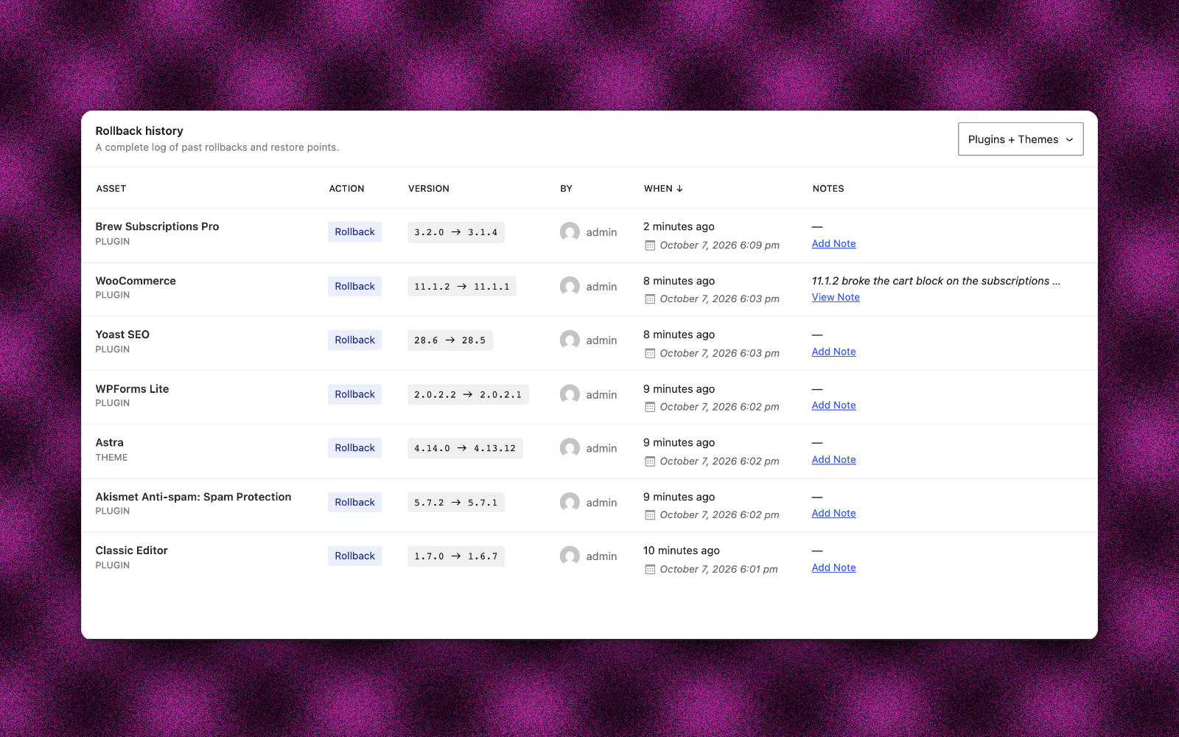
Task: Select version tag 4.14.0 → 4.13.12
Action: (465, 448)
